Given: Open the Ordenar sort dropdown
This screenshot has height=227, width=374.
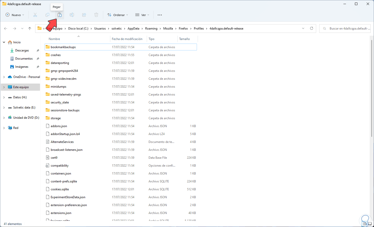Looking at the screenshot, I should (x=118, y=15).
